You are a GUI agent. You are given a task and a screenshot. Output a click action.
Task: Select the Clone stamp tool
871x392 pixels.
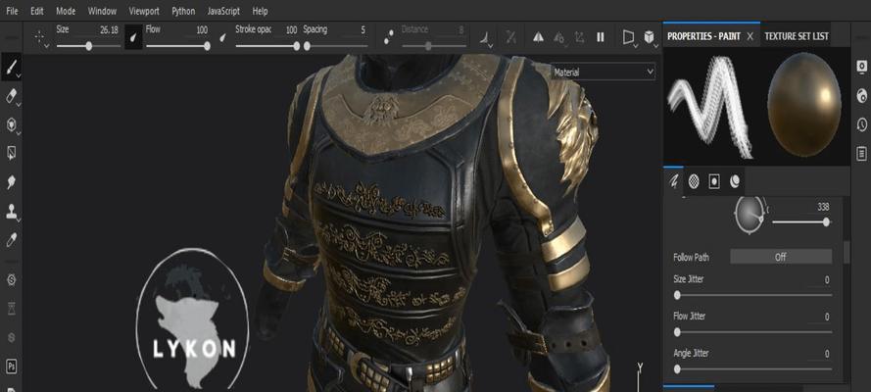[x=11, y=211]
